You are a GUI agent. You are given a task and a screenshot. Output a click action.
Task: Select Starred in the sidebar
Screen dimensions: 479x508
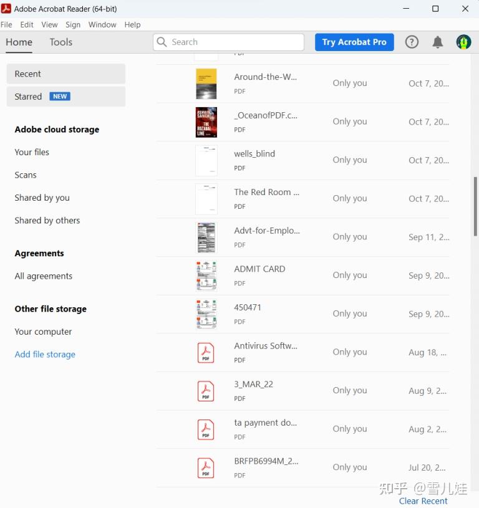coord(66,97)
